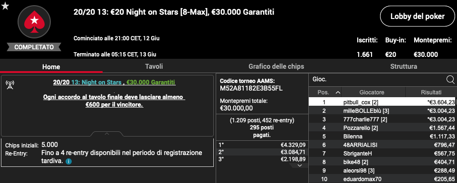The width and height of the screenshot is (457, 183).
Task: Click the Gioc. player search field
Action: (x=378, y=80)
